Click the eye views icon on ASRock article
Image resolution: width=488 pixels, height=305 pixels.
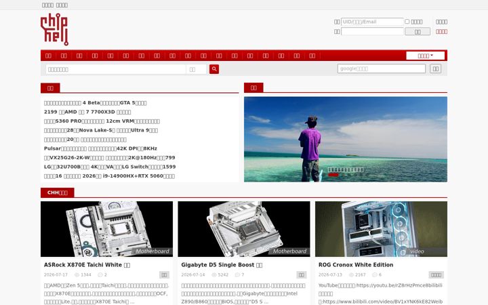(x=77, y=274)
